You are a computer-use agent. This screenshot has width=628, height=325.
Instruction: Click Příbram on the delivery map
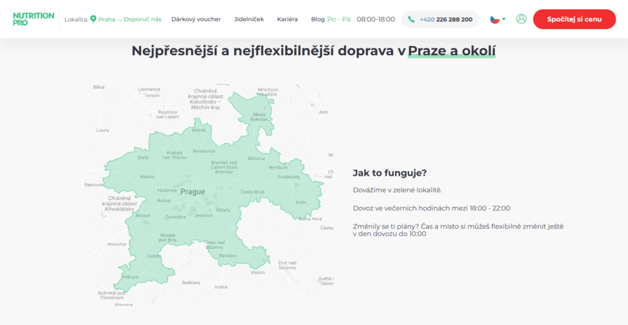click(130, 277)
